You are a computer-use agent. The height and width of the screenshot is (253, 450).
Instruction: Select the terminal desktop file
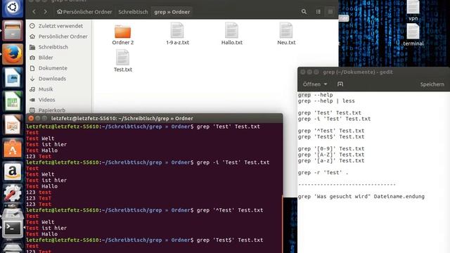(413, 35)
